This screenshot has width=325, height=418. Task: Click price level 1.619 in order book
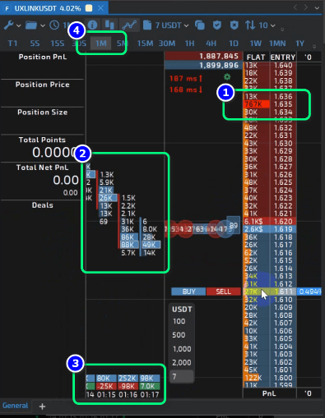pos(283,229)
